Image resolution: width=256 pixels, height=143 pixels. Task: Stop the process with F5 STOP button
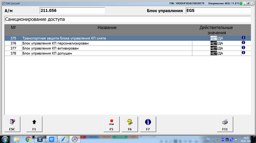[112, 124]
